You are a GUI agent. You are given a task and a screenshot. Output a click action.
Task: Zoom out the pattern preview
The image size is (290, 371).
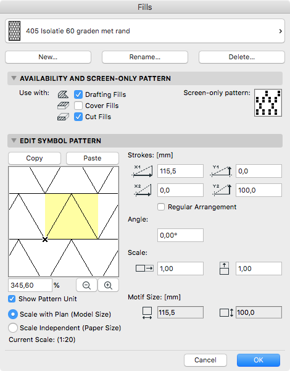86,285
